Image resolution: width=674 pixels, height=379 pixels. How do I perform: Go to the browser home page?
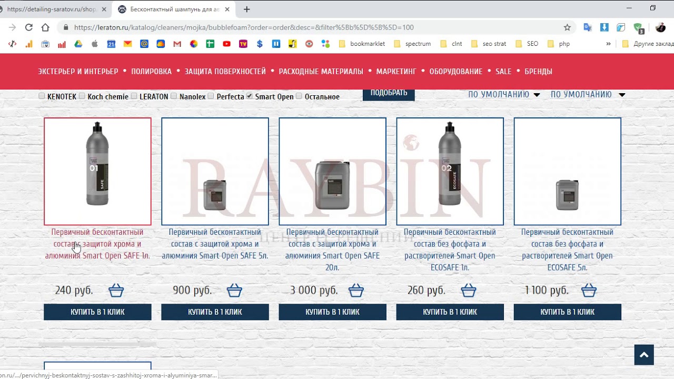click(45, 27)
